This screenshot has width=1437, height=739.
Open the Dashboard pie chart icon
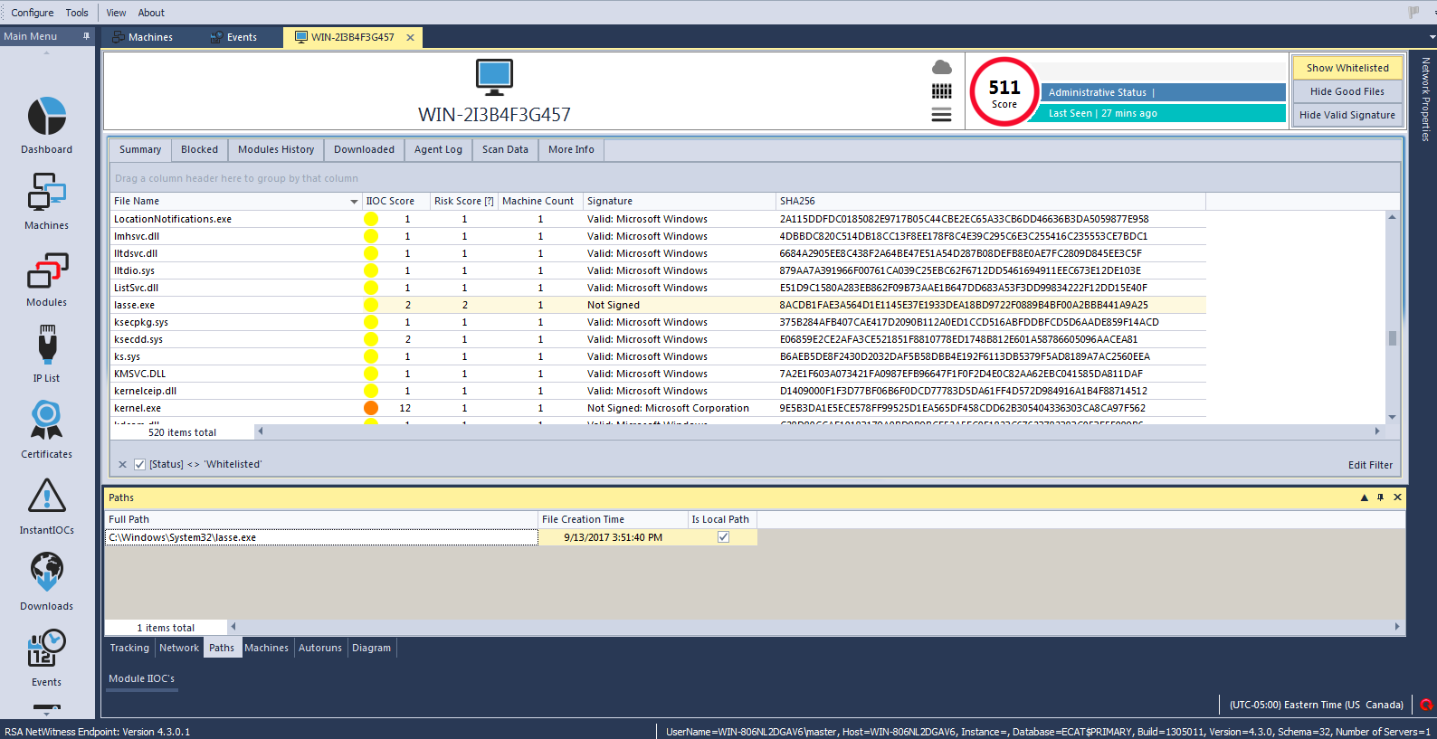pyautogui.click(x=47, y=118)
